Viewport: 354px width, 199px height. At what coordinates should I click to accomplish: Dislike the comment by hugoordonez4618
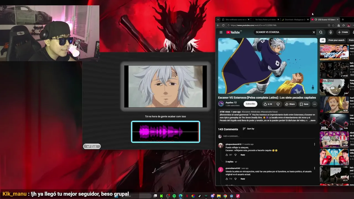coord(236,155)
